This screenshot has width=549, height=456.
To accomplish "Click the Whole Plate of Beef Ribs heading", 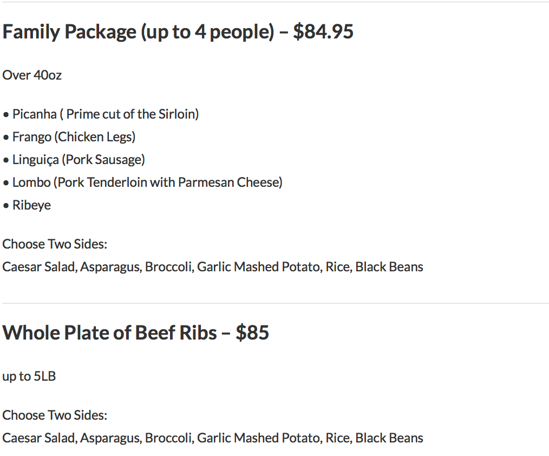I will [109, 333].
